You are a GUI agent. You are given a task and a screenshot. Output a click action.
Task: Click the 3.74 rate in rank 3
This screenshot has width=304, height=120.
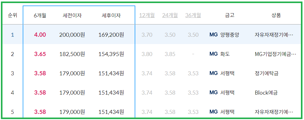(x=147, y=73)
